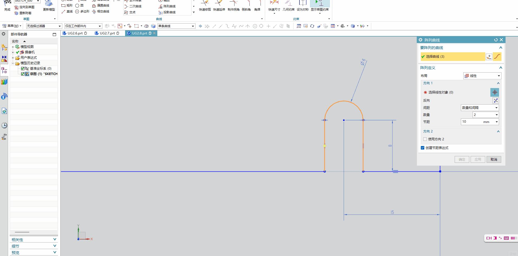Click the Finish sketch (完成) flag icon

[7, 3]
